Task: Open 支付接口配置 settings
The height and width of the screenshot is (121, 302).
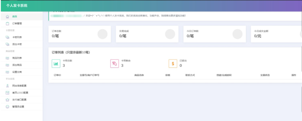Action: (x=21, y=100)
